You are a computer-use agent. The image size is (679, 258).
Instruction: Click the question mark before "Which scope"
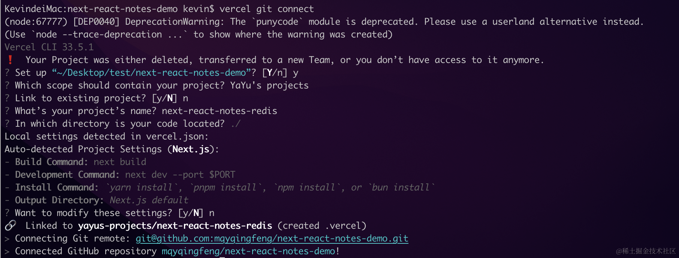coord(7,85)
